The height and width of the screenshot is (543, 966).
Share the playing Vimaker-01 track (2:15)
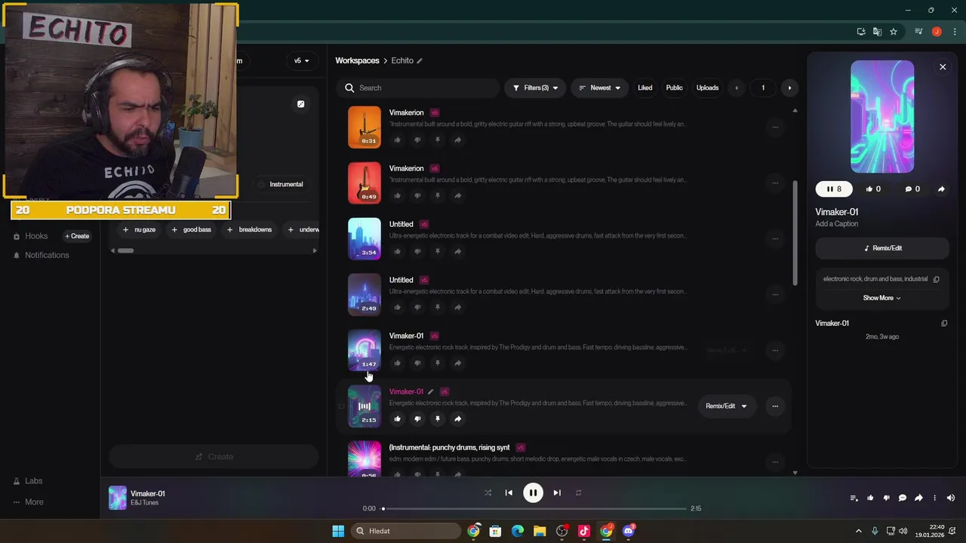click(x=457, y=419)
